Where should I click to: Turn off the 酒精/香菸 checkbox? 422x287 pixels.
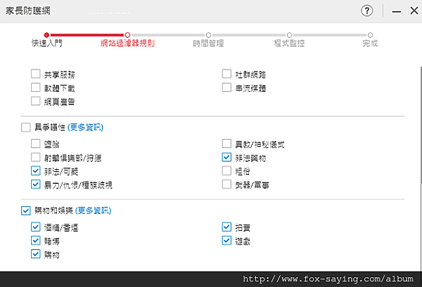coord(36,227)
